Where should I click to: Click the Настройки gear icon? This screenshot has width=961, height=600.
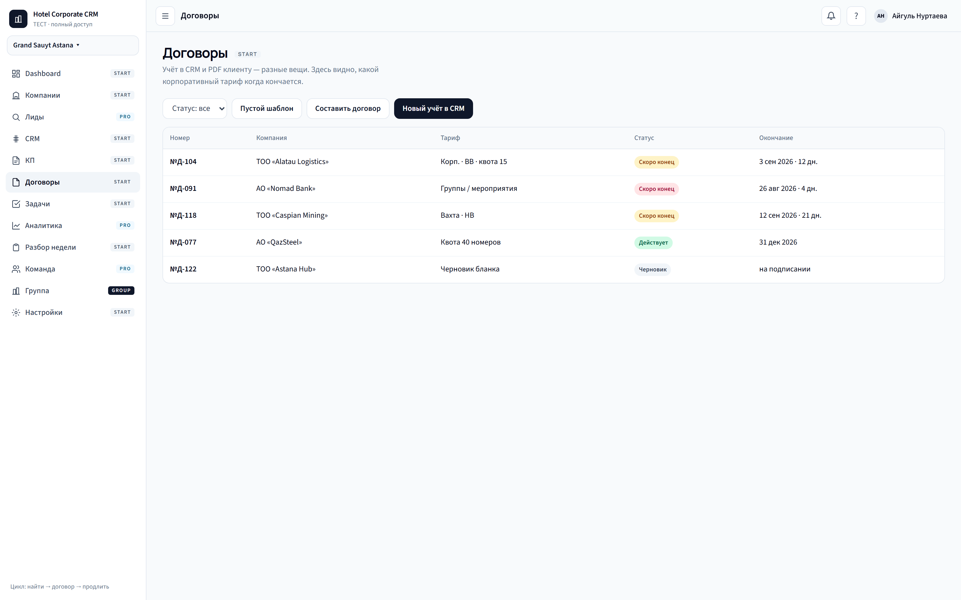pyautogui.click(x=16, y=312)
